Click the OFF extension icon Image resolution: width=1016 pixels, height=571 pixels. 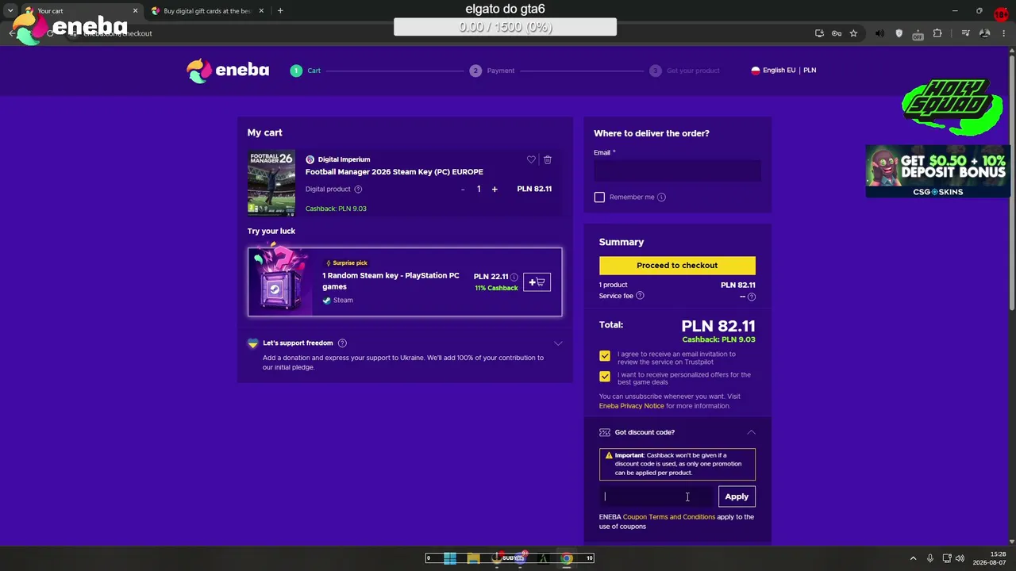pyautogui.click(x=918, y=34)
